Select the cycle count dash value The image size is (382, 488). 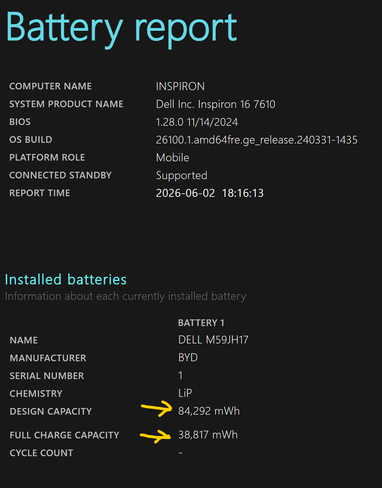pos(181,453)
